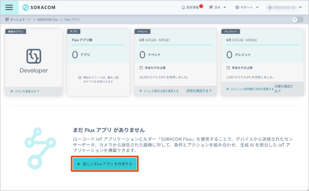Click the calendar icon in イベント card
The width and height of the screenshot is (309, 191).
[x=141, y=68]
